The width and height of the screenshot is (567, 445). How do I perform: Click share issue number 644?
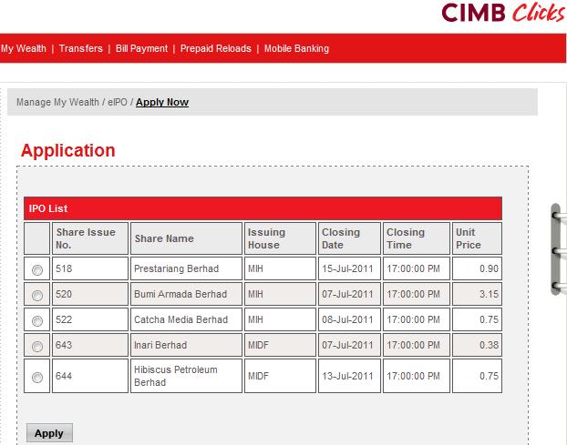pos(64,376)
